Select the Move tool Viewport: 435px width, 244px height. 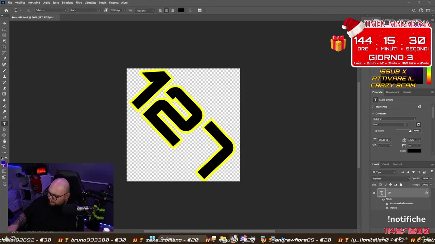tap(4, 24)
